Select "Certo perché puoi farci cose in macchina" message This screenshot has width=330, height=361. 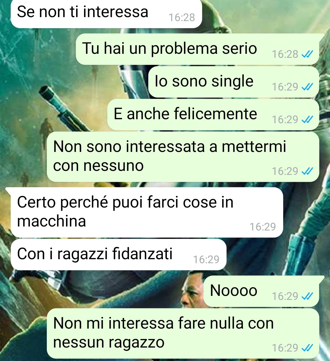(x=147, y=212)
